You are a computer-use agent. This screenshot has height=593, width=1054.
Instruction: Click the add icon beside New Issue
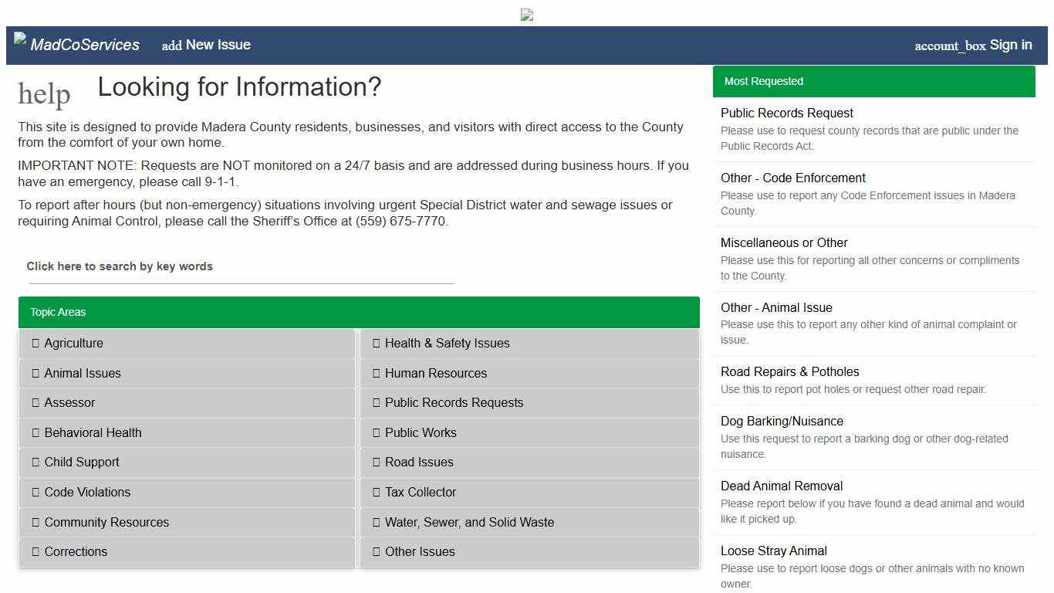[x=171, y=46]
